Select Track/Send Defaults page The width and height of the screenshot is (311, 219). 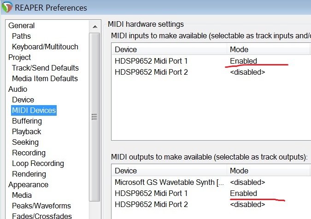coord(45,68)
